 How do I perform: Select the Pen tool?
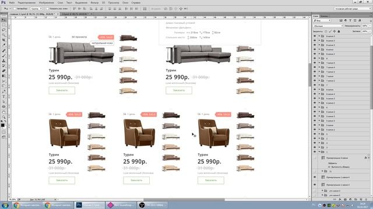point(3,92)
